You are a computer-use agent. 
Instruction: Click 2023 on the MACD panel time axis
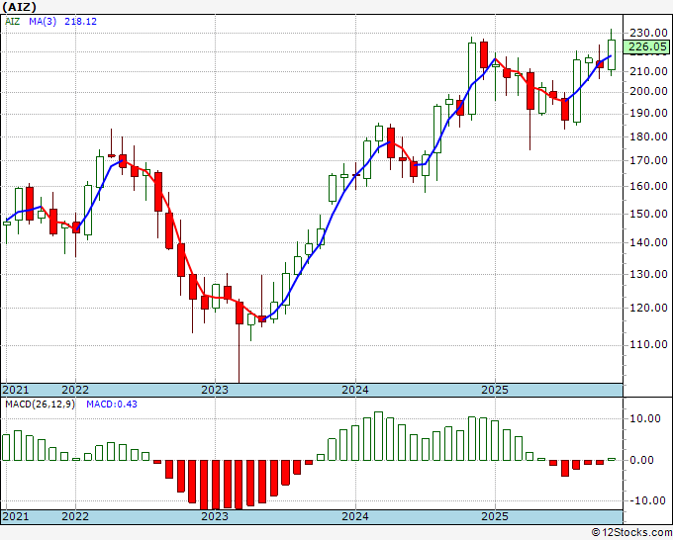215,516
